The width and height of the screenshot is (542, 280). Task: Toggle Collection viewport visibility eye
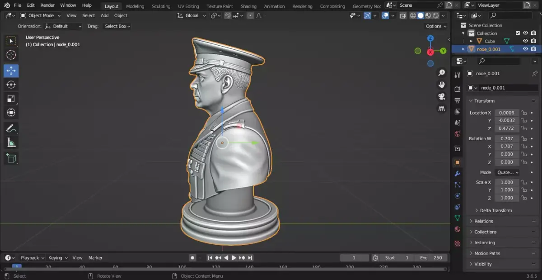(x=525, y=33)
